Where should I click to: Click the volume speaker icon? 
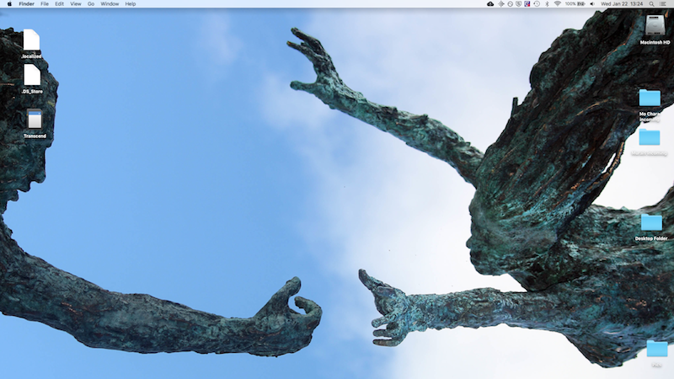pyautogui.click(x=591, y=4)
